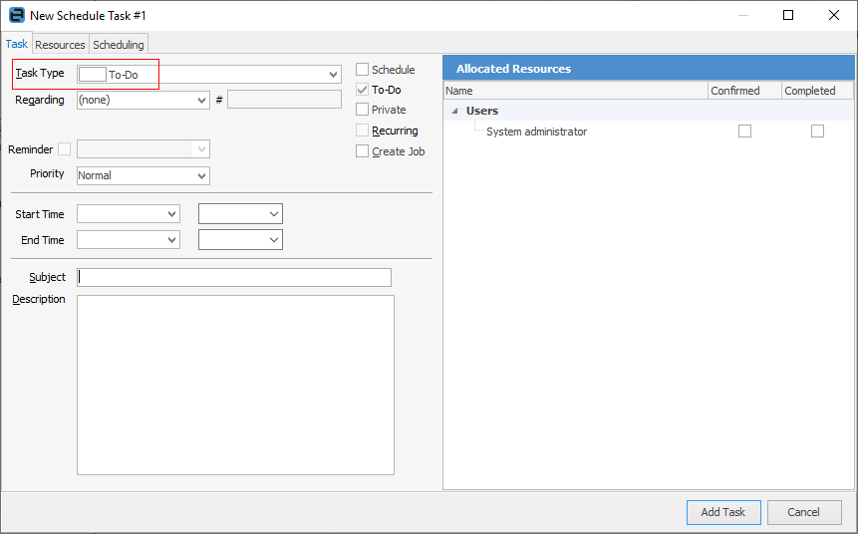Switch to the Resources tab
Image resolution: width=858 pixels, height=534 pixels.
(x=60, y=45)
